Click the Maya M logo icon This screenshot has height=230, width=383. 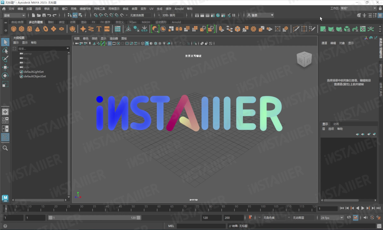point(5,198)
